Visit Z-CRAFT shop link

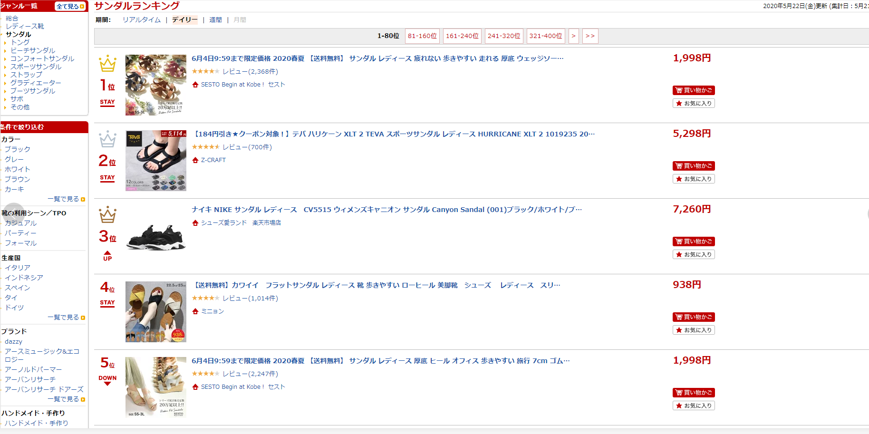pyautogui.click(x=213, y=160)
